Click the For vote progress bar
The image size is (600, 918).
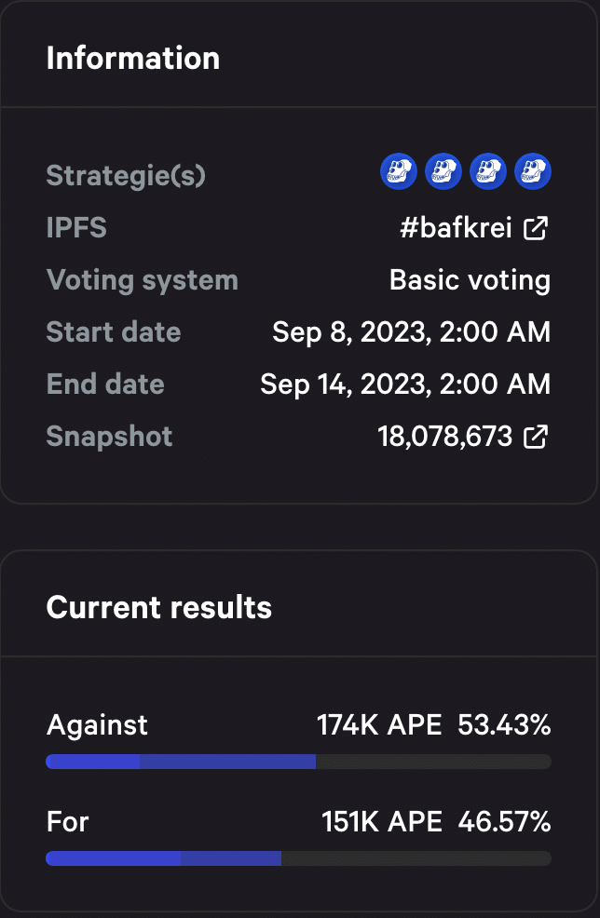(x=299, y=858)
